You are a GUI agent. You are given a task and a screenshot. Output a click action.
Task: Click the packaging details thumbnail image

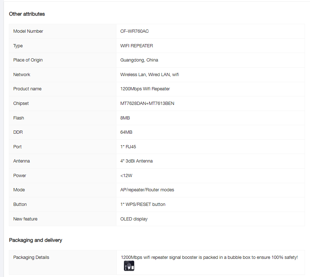click(x=129, y=266)
